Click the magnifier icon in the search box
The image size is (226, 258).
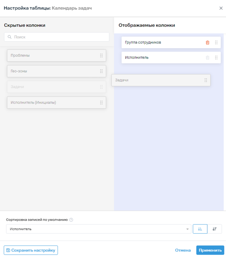(10, 37)
